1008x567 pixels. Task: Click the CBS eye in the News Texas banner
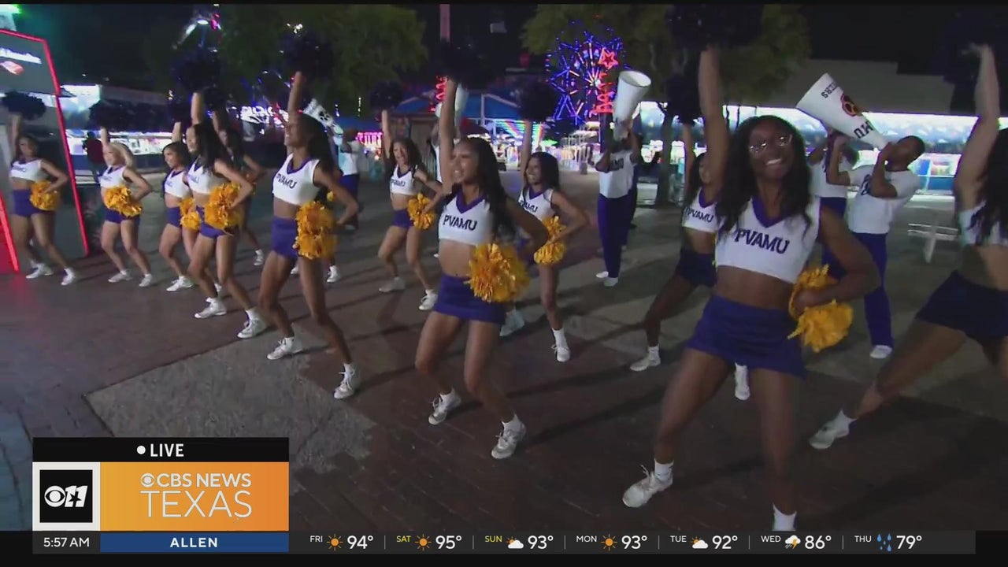147,480
